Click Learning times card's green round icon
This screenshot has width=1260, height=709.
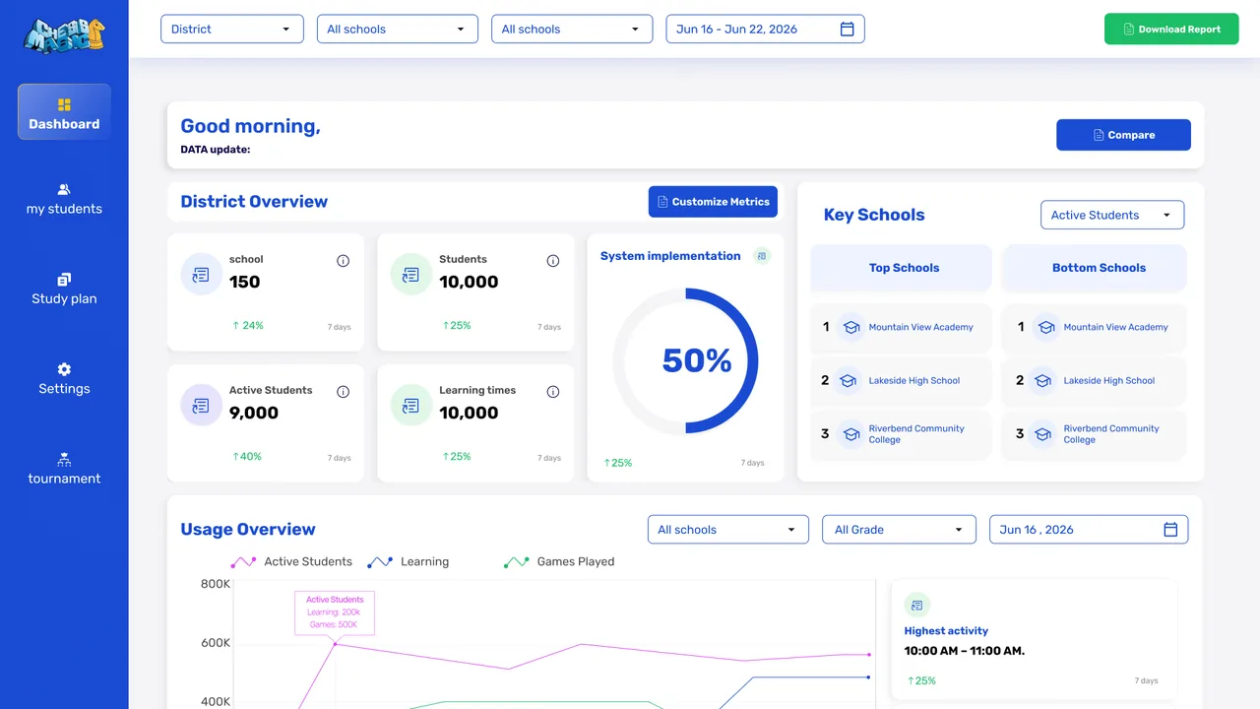click(411, 406)
